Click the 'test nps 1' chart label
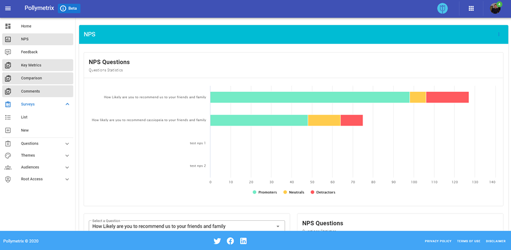Image resolution: width=511 pixels, height=250 pixels. coord(198,143)
